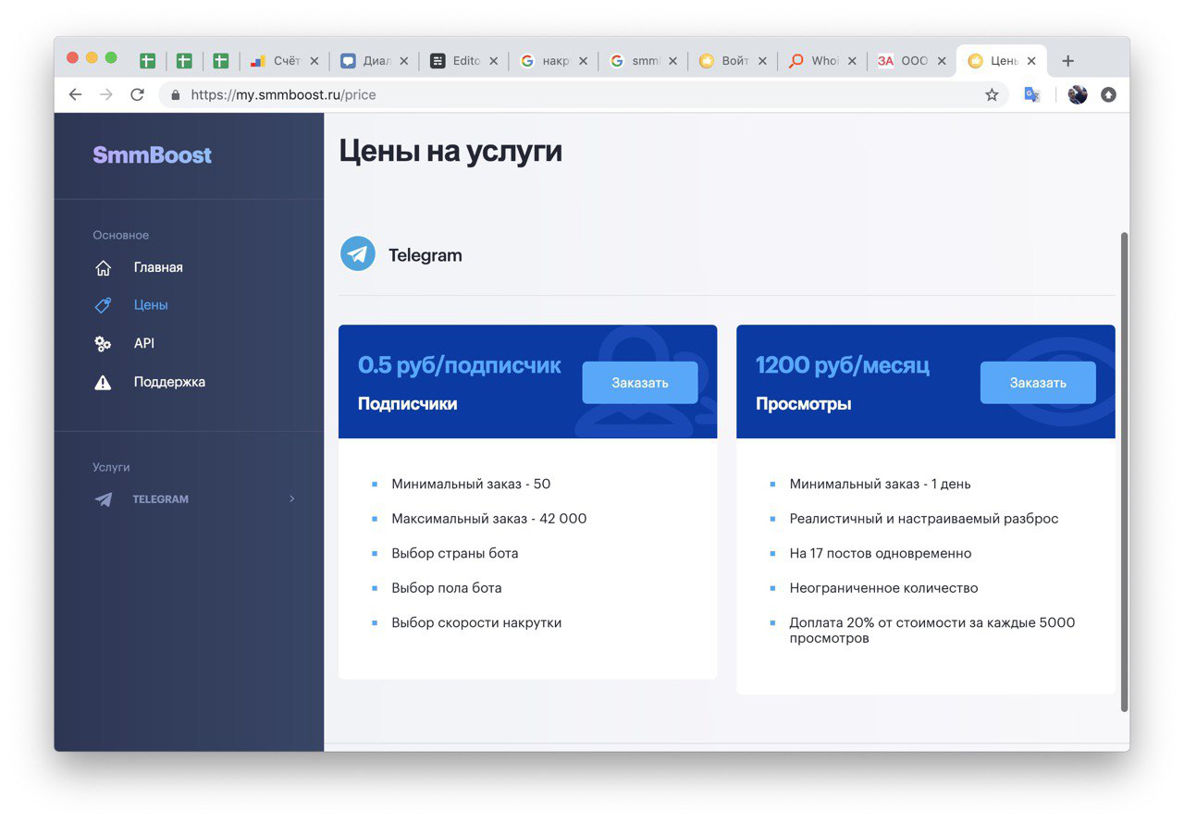Screen dimensions: 1184x823
Task: Close the active Цены tab
Action: (1031, 61)
